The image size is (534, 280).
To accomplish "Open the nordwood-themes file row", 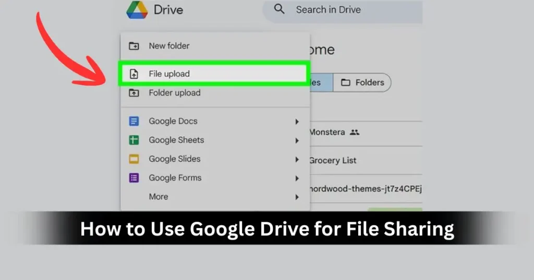I will coord(366,188).
